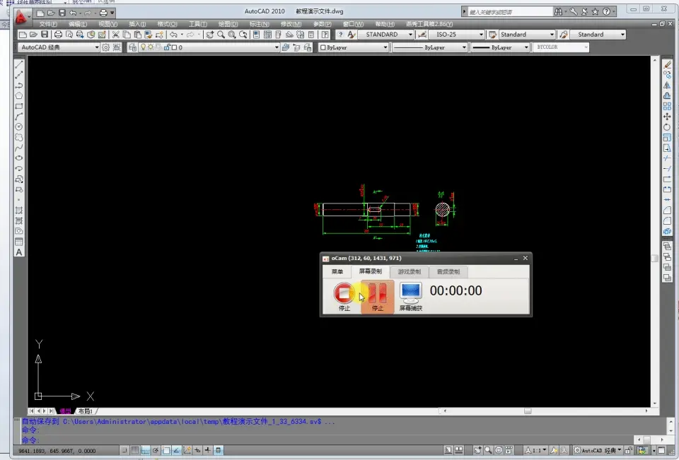679x460 pixels.
Task: Open the 修改(M) menu
Action: (291, 24)
